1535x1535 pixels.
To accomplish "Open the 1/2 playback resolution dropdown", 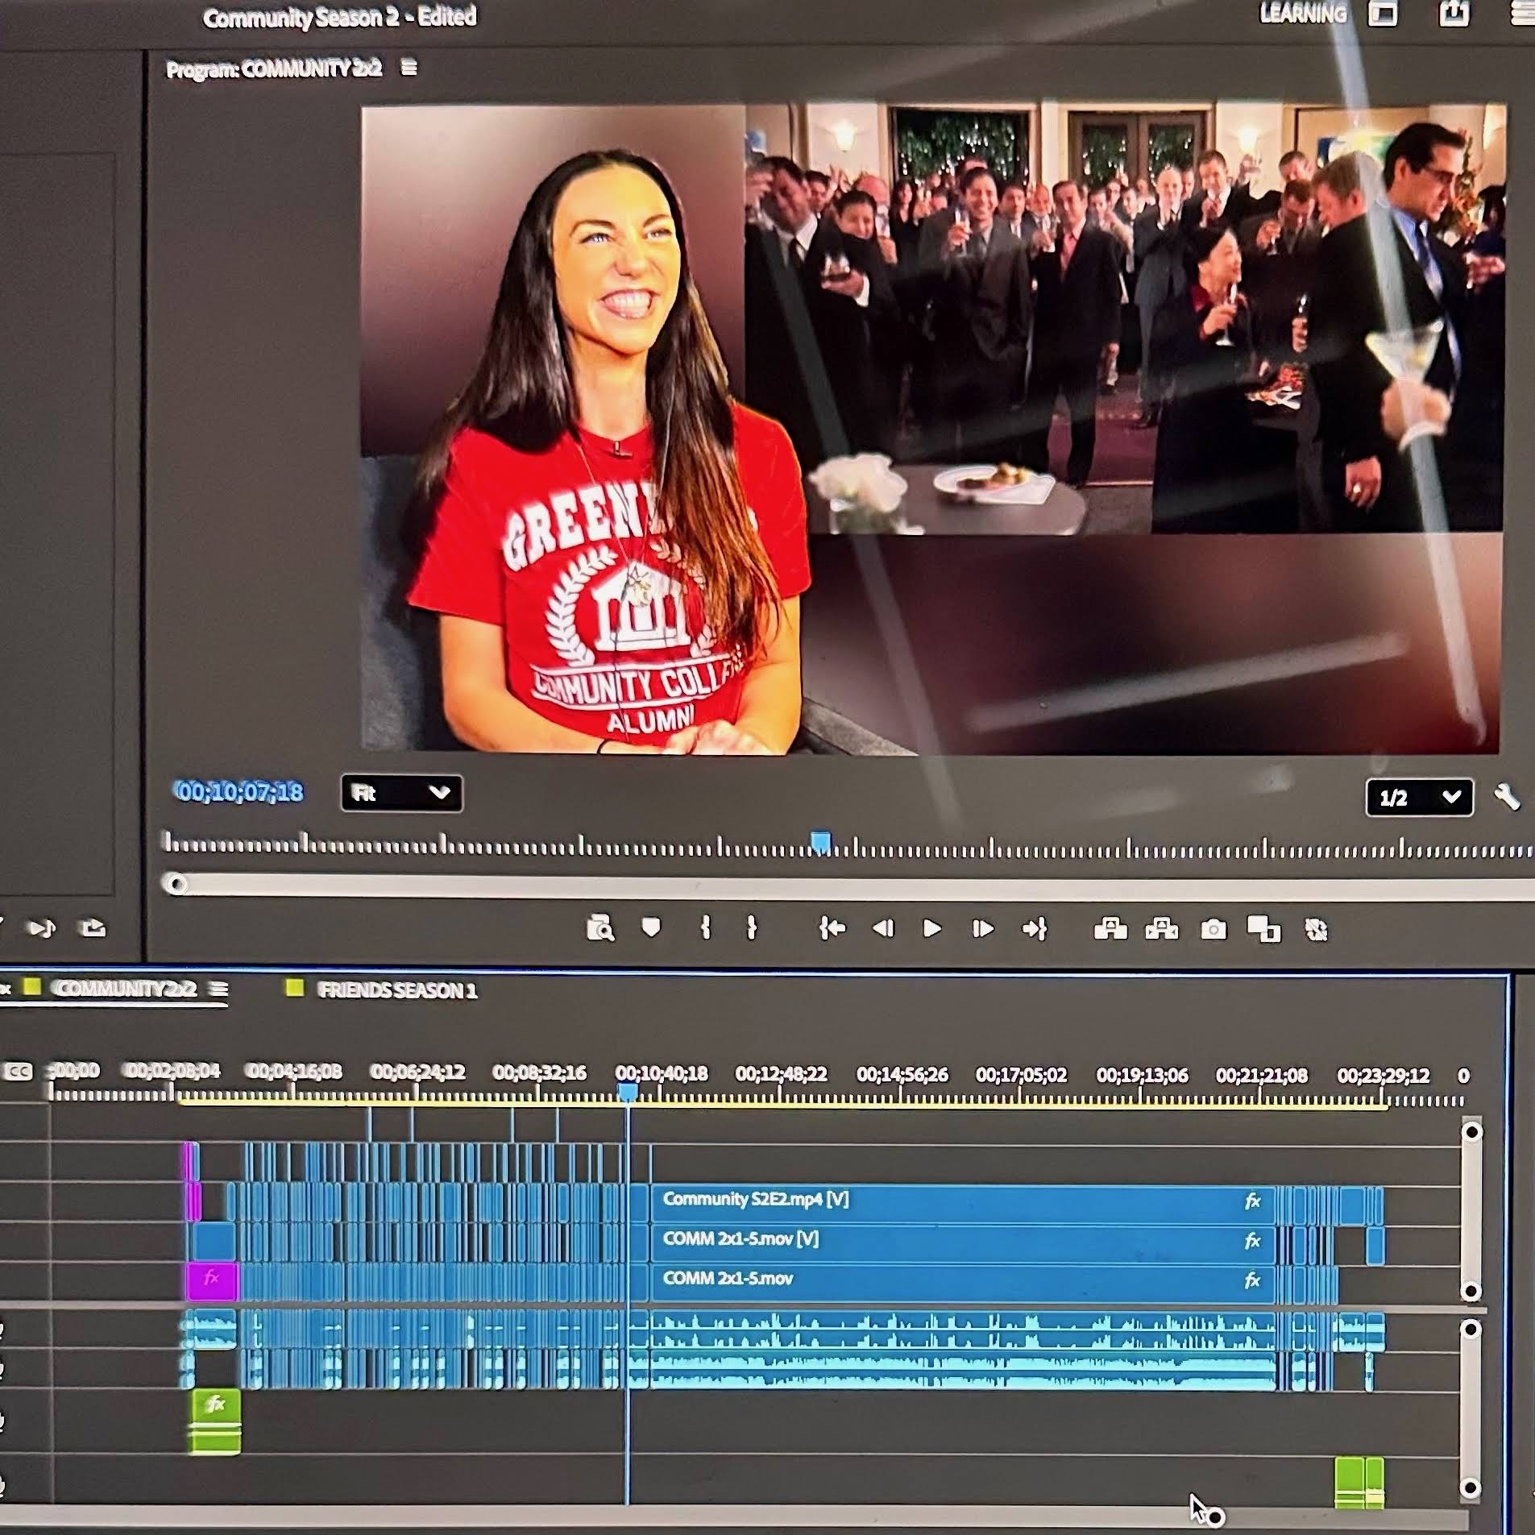I will click(x=1420, y=798).
